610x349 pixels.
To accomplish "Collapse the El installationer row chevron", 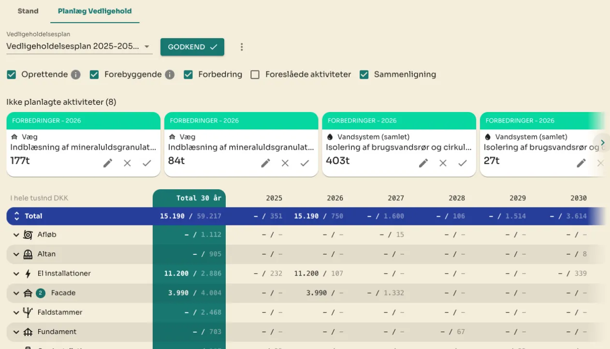I will point(16,273).
